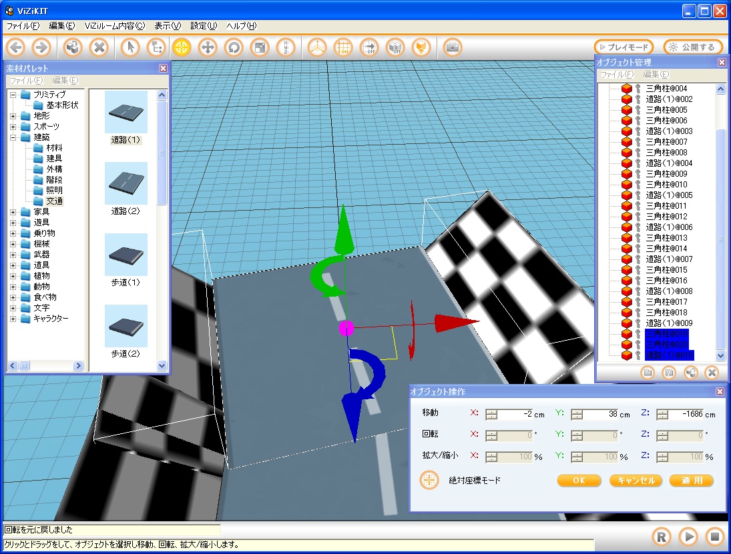Click the left-arrow undo button in toolbar

tap(16, 47)
